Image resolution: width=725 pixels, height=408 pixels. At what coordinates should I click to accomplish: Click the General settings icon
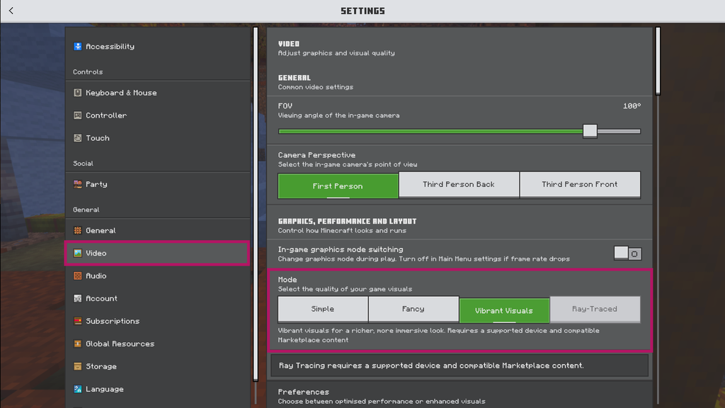78,230
